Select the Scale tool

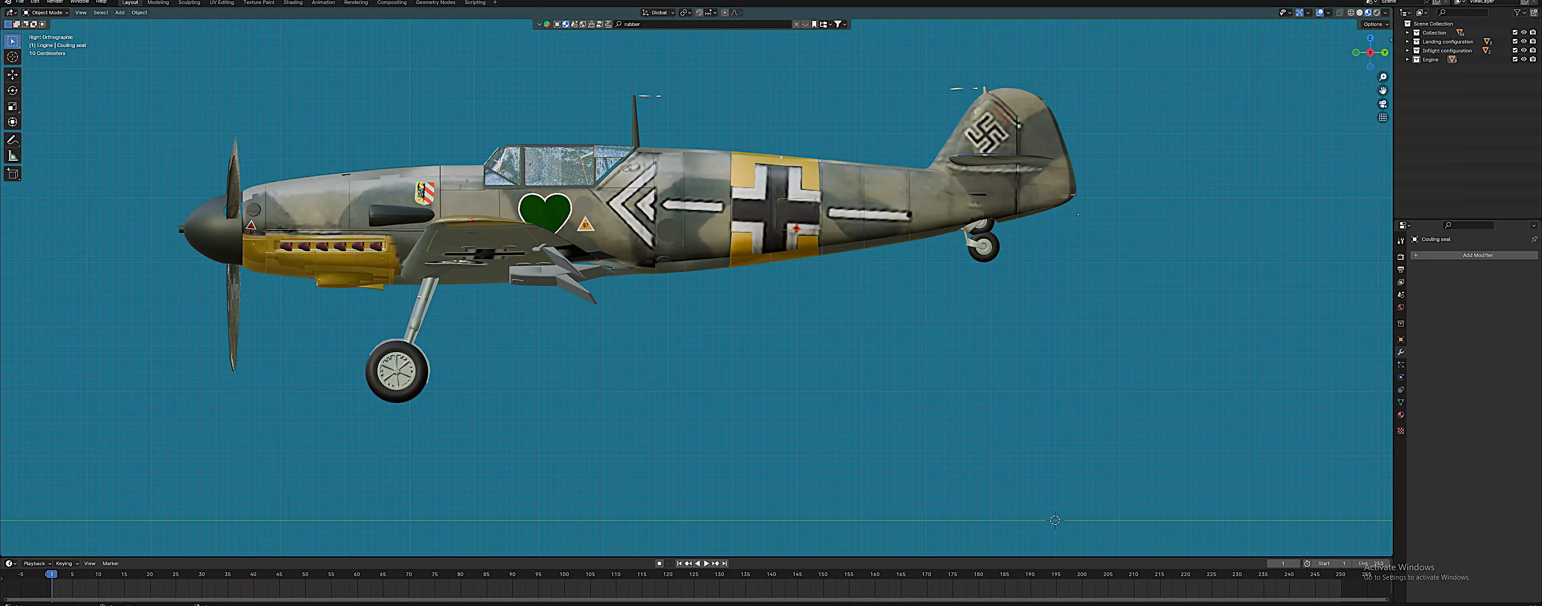pos(13,107)
